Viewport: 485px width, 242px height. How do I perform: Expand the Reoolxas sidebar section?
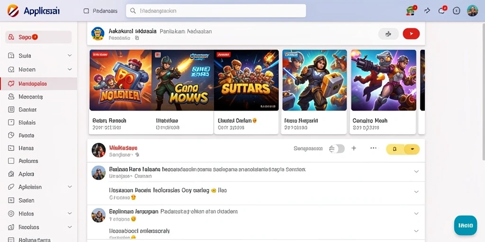click(70, 227)
